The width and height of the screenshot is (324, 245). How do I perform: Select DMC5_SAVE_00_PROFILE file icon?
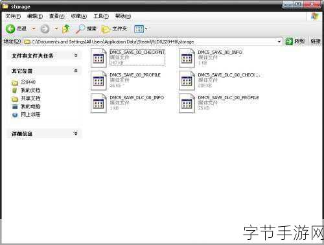pyautogui.click(x=98, y=80)
